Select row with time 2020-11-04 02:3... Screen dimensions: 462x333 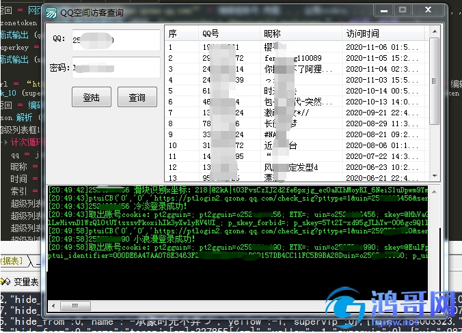[x=296, y=69]
